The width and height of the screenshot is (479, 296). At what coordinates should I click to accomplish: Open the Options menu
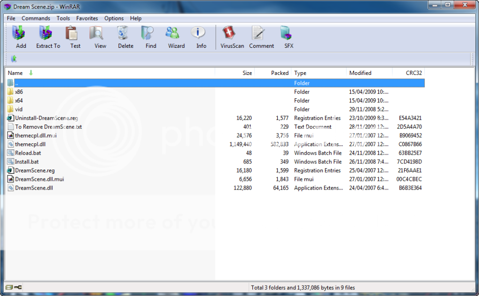114,18
